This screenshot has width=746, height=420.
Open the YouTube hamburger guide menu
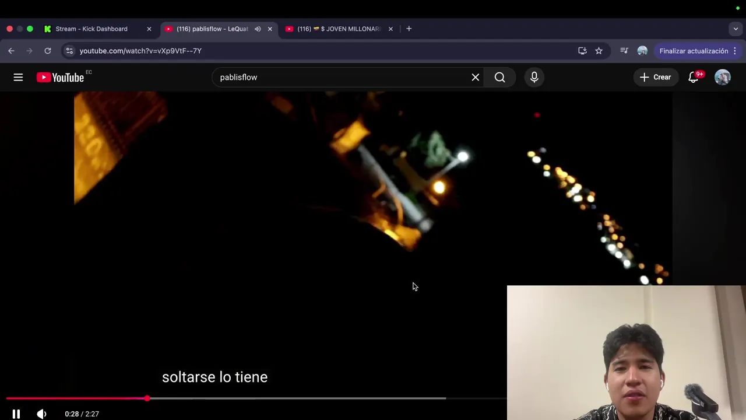pos(18,77)
